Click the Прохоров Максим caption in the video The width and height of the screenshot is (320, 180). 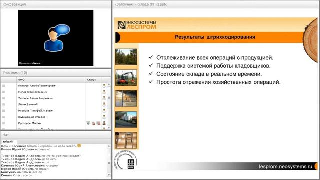click(x=30, y=63)
